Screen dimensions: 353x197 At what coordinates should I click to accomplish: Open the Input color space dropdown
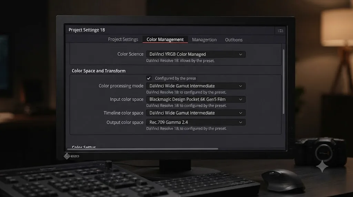pyautogui.click(x=196, y=100)
